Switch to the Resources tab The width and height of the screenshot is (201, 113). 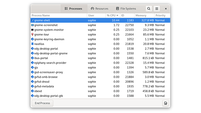[x=99, y=9]
